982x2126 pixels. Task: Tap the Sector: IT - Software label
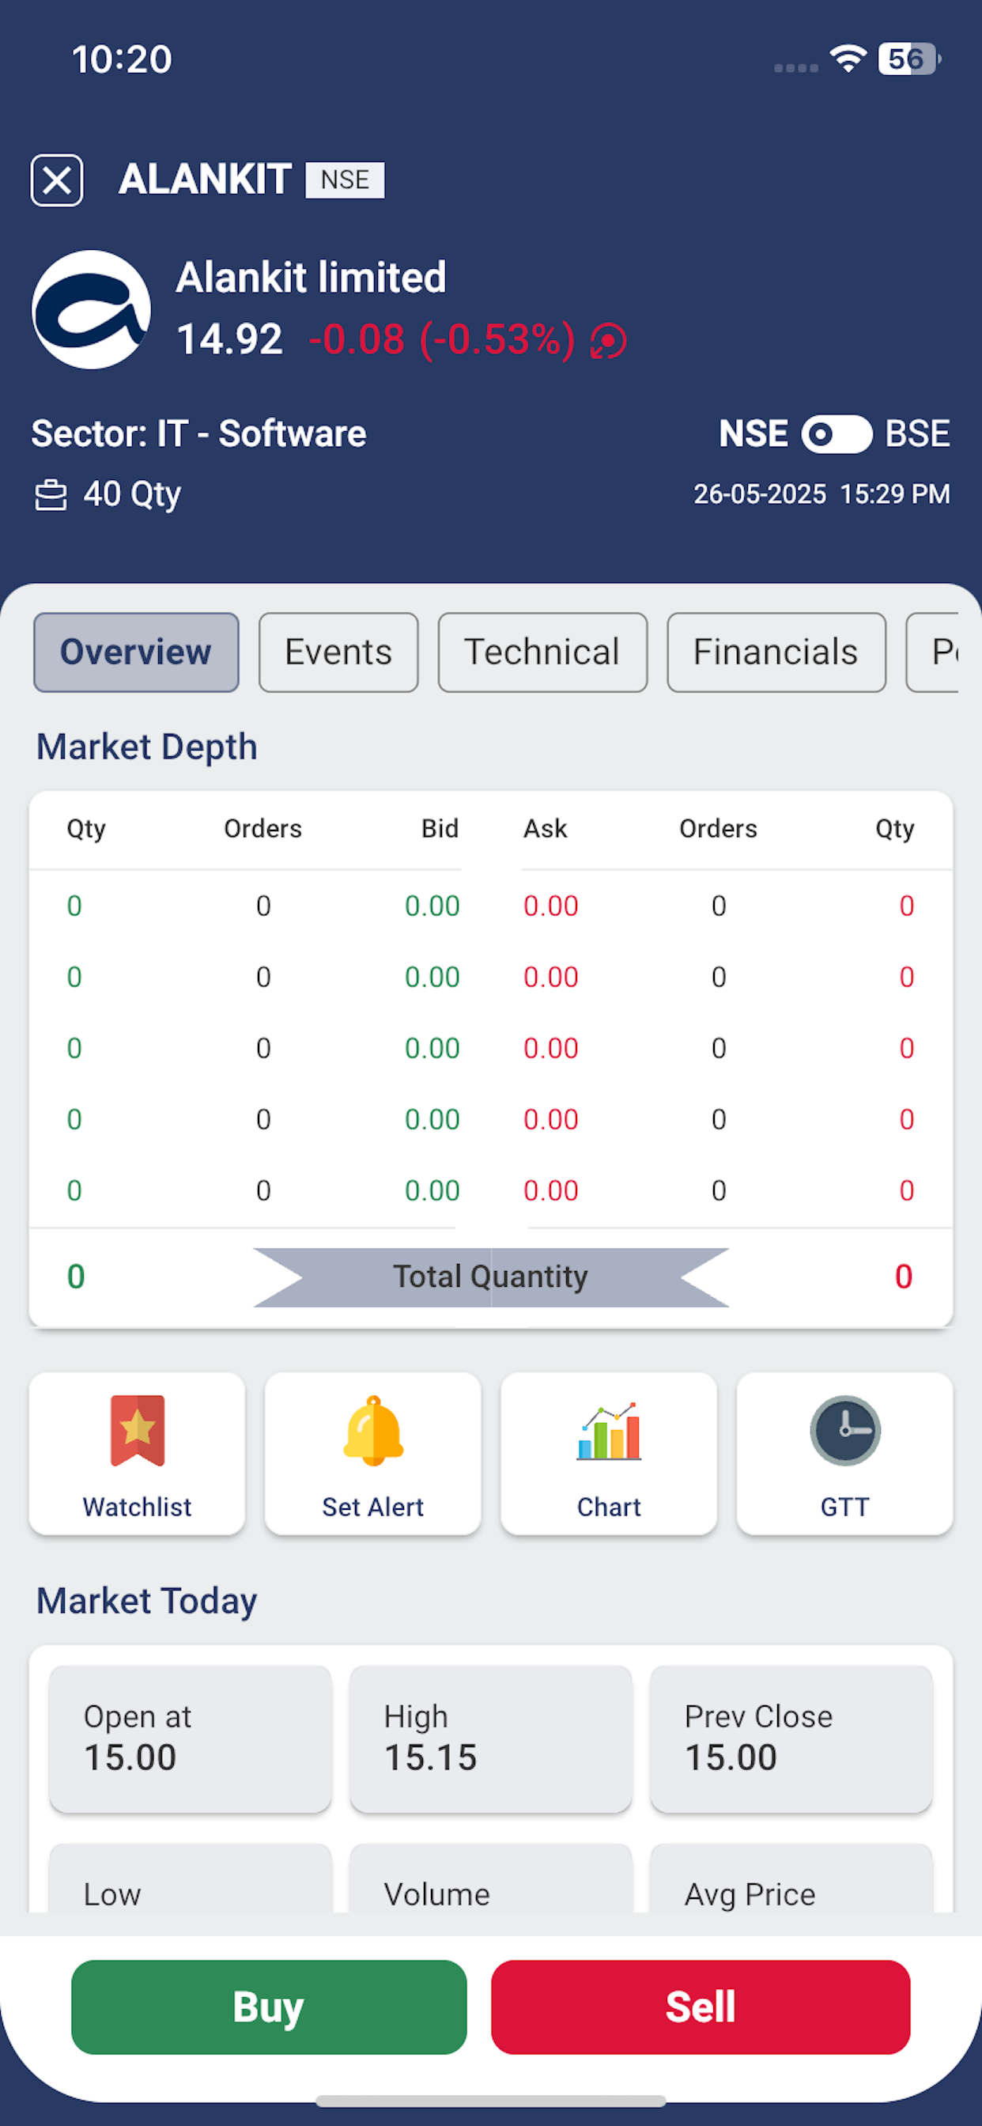[199, 434]
